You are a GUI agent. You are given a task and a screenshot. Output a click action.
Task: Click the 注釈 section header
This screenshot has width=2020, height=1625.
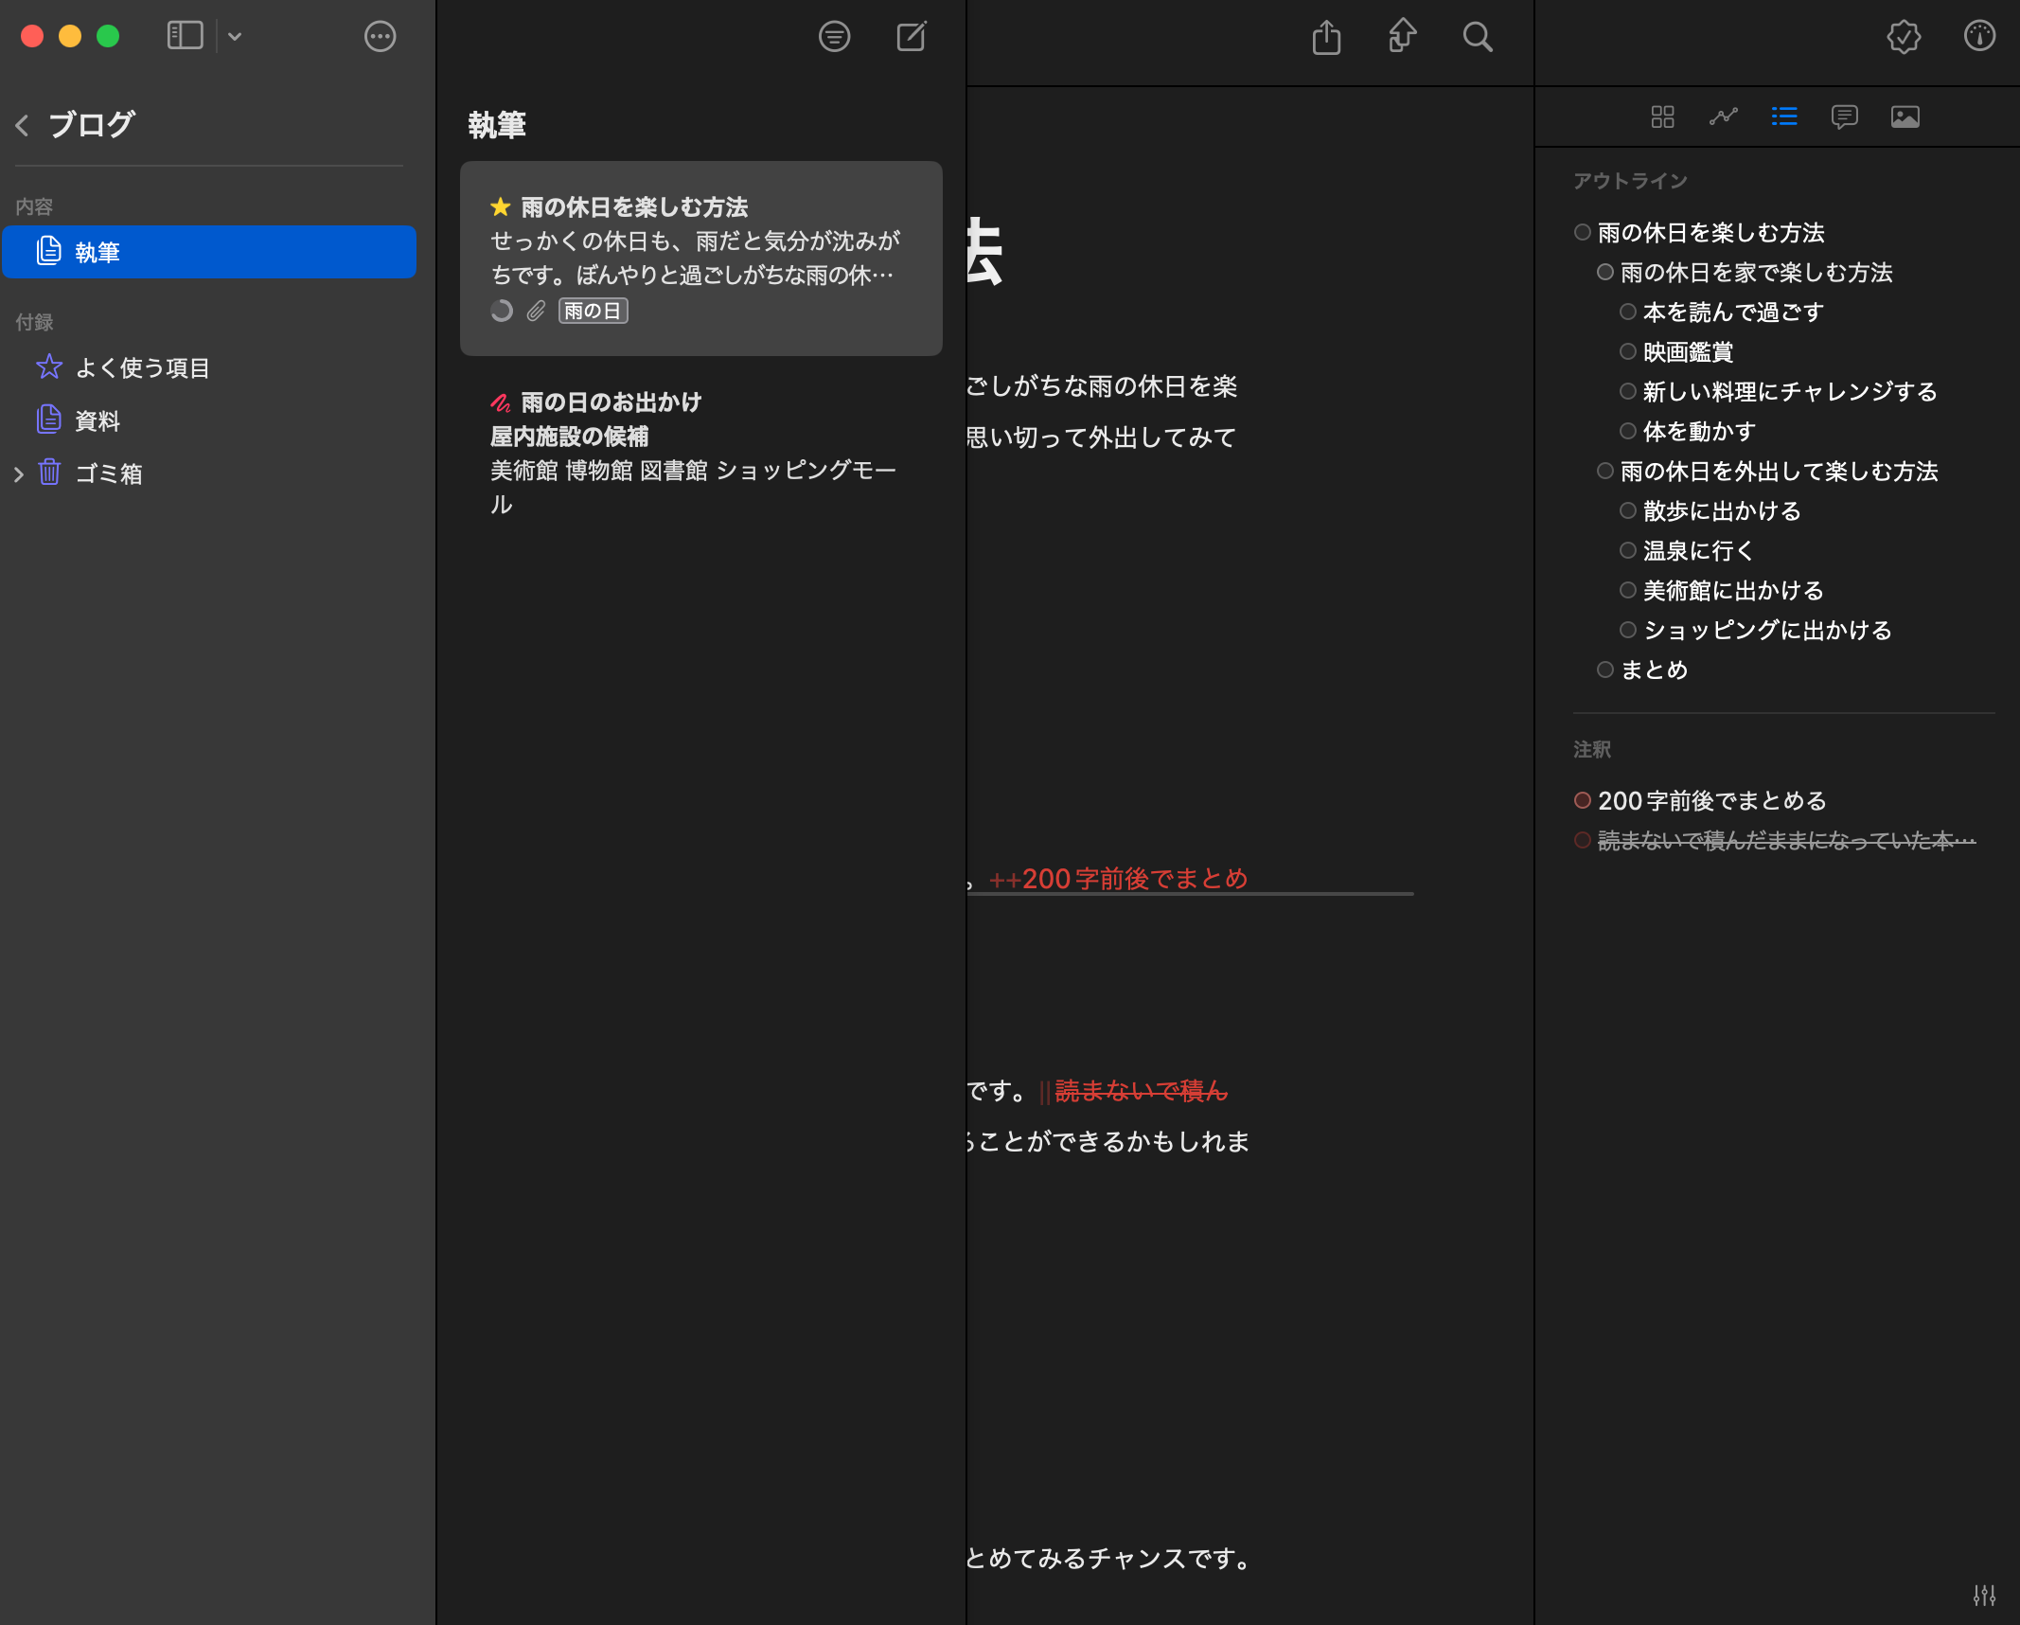(x=1592, y=749)
